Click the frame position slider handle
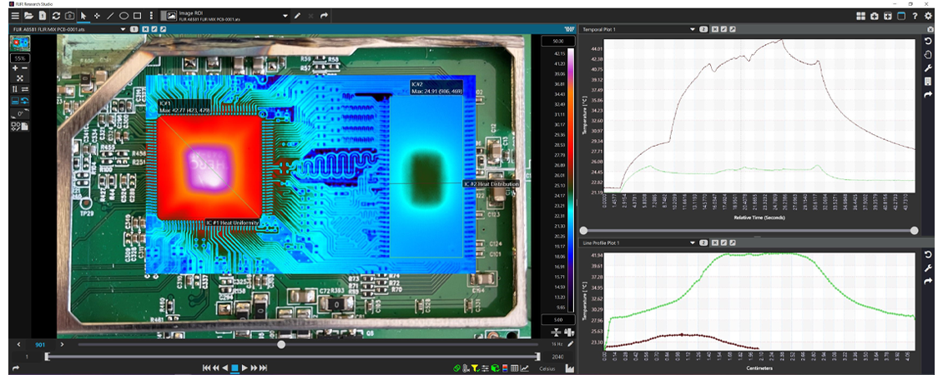The width and height of the screenshot is (943, 375). click(x=281, y=343)
